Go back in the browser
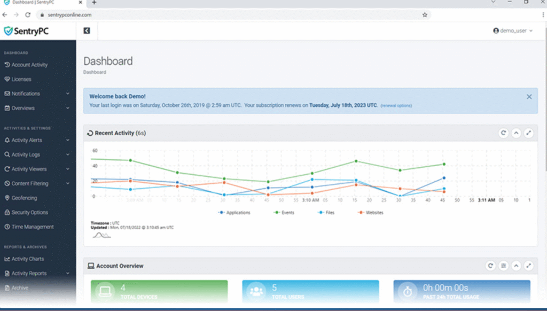547x311 pixels. 5,14
